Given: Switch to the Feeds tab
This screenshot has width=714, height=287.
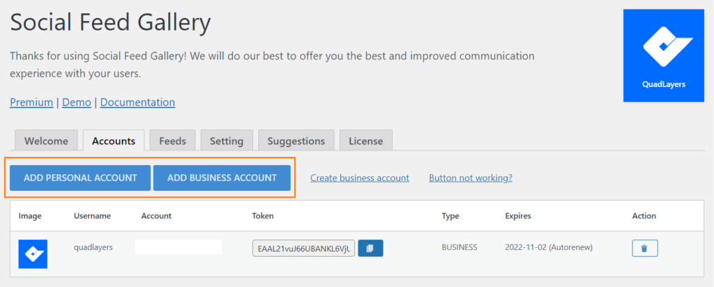Looking at the screenshot, I should coord(173,141).
